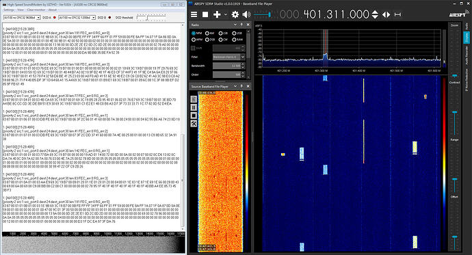Pin the Source Baseband File Player panel
This screenshot has width=472, height=255.
[241, 86]
